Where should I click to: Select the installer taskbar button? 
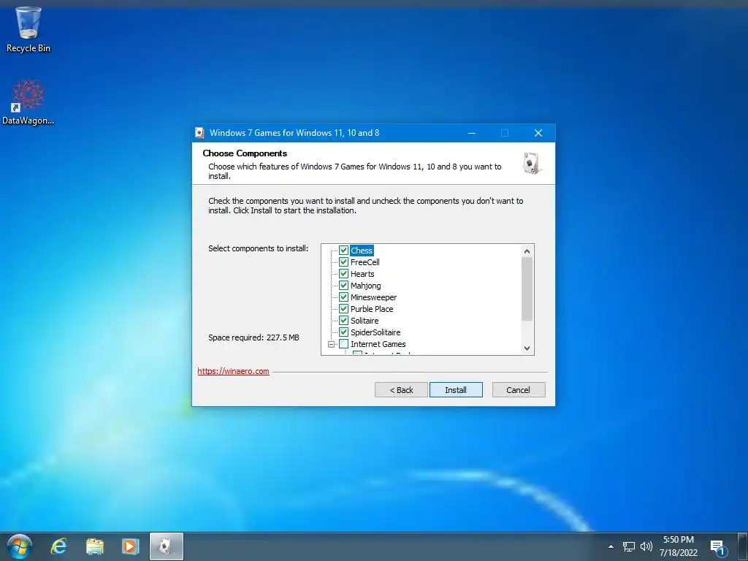[166, 546]
